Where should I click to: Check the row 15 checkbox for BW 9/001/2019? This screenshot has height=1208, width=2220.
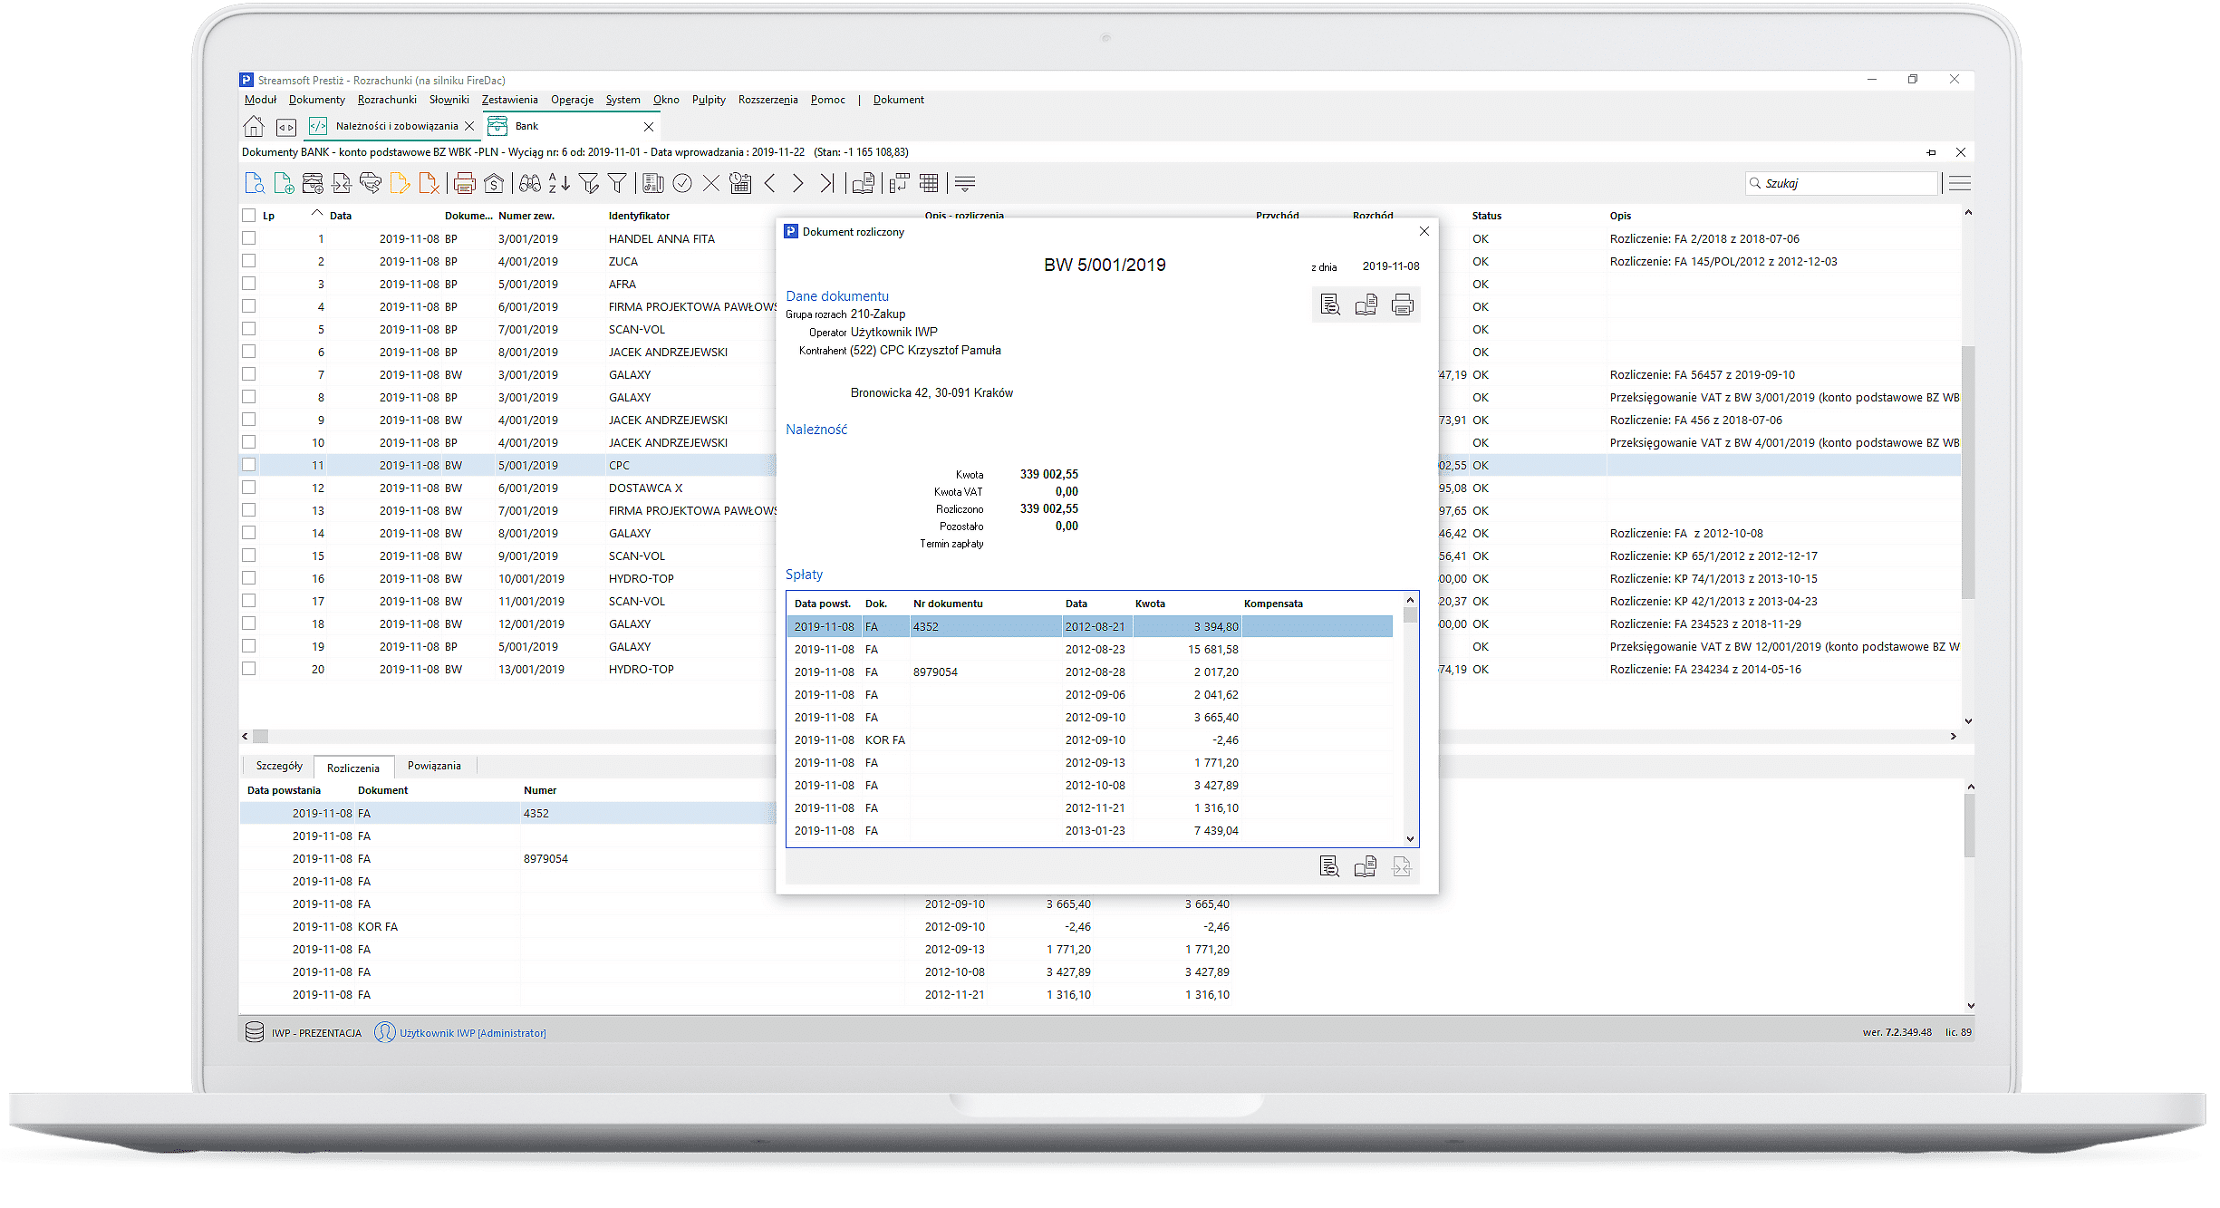(248, 556)
